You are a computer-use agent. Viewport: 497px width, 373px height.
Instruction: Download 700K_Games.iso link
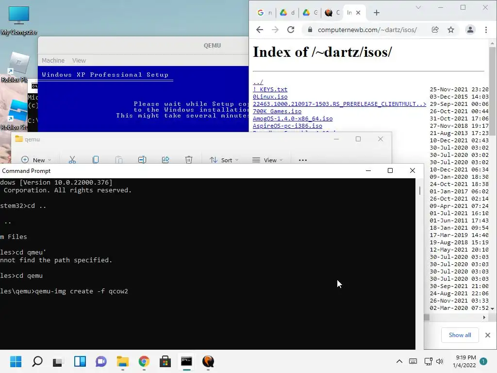(277, 111)
